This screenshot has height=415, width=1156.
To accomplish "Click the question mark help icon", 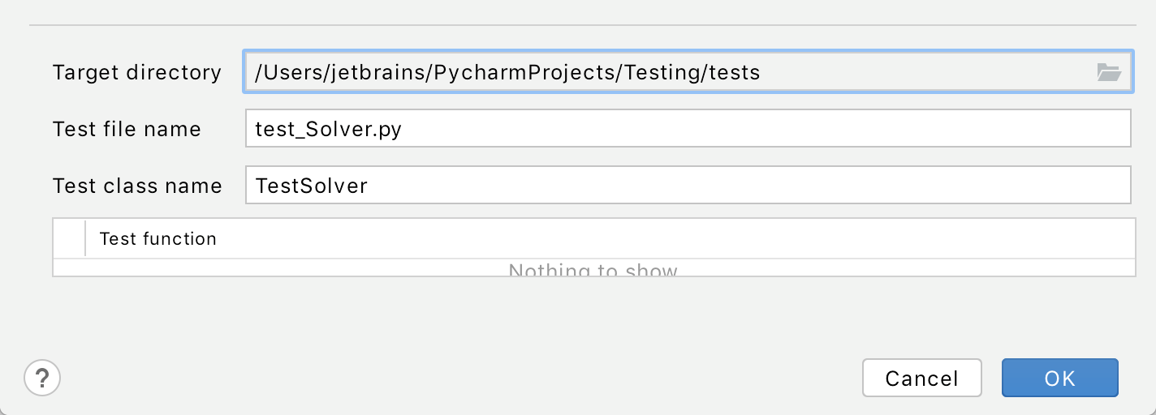I will point(43,377).
